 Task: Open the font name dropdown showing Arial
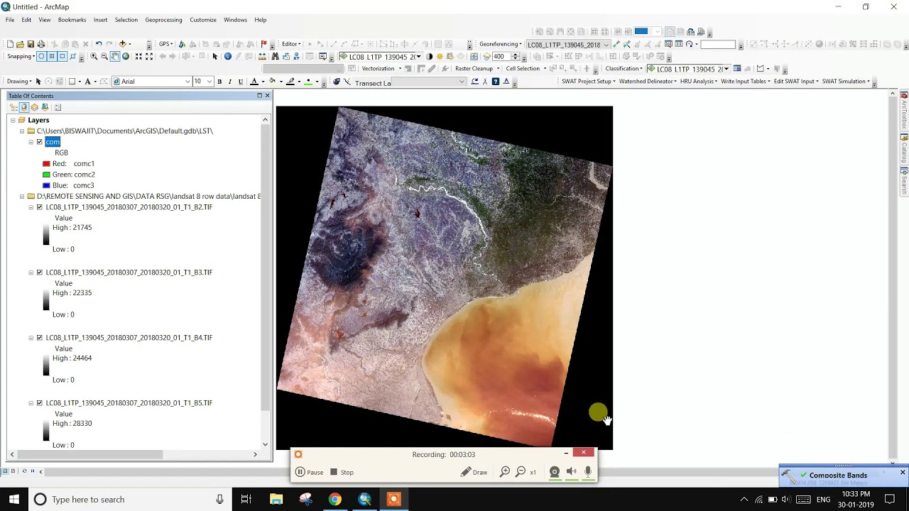coord(187,82)
